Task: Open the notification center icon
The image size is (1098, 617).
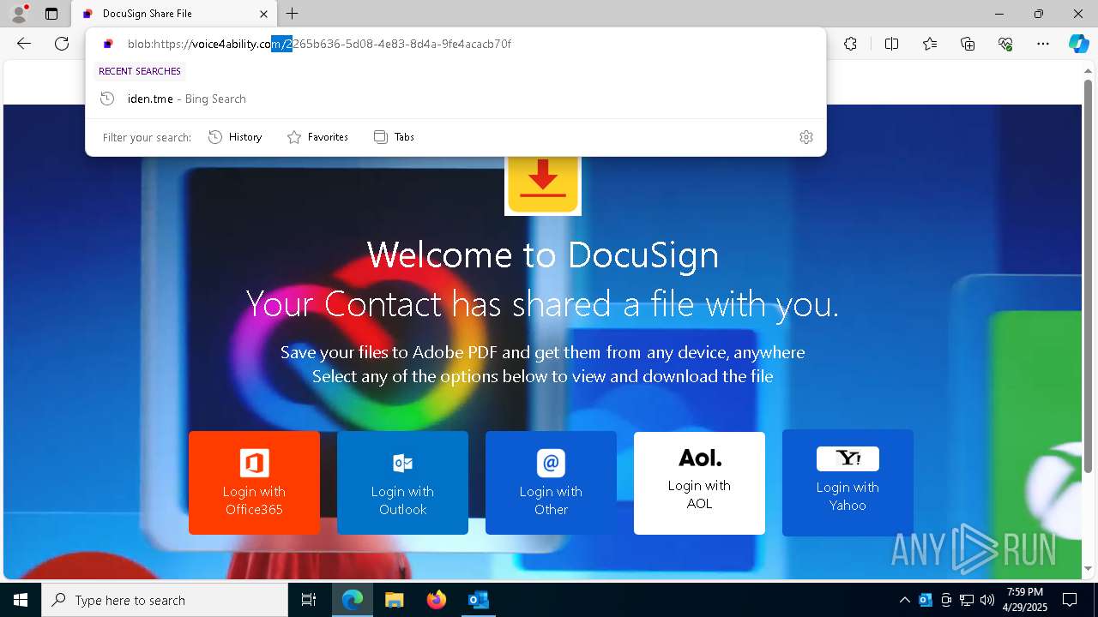Action: tap(1070, 600)
